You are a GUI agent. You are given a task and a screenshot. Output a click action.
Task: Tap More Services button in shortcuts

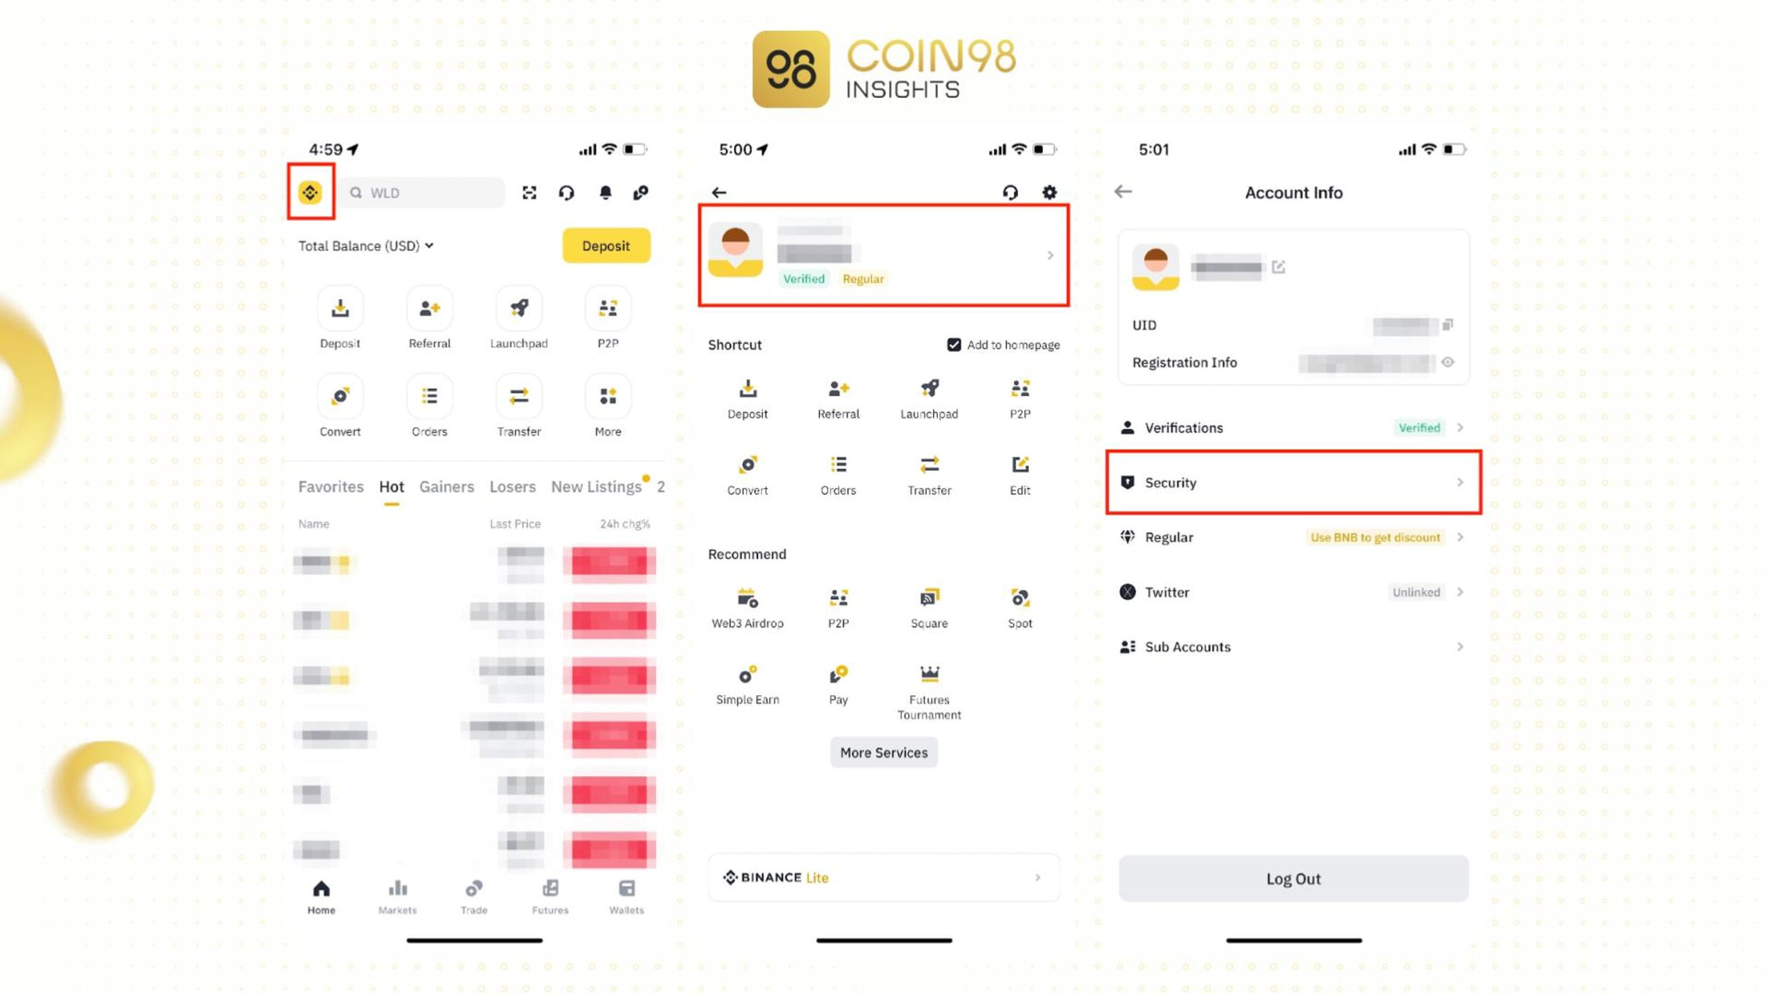[883, 751]
